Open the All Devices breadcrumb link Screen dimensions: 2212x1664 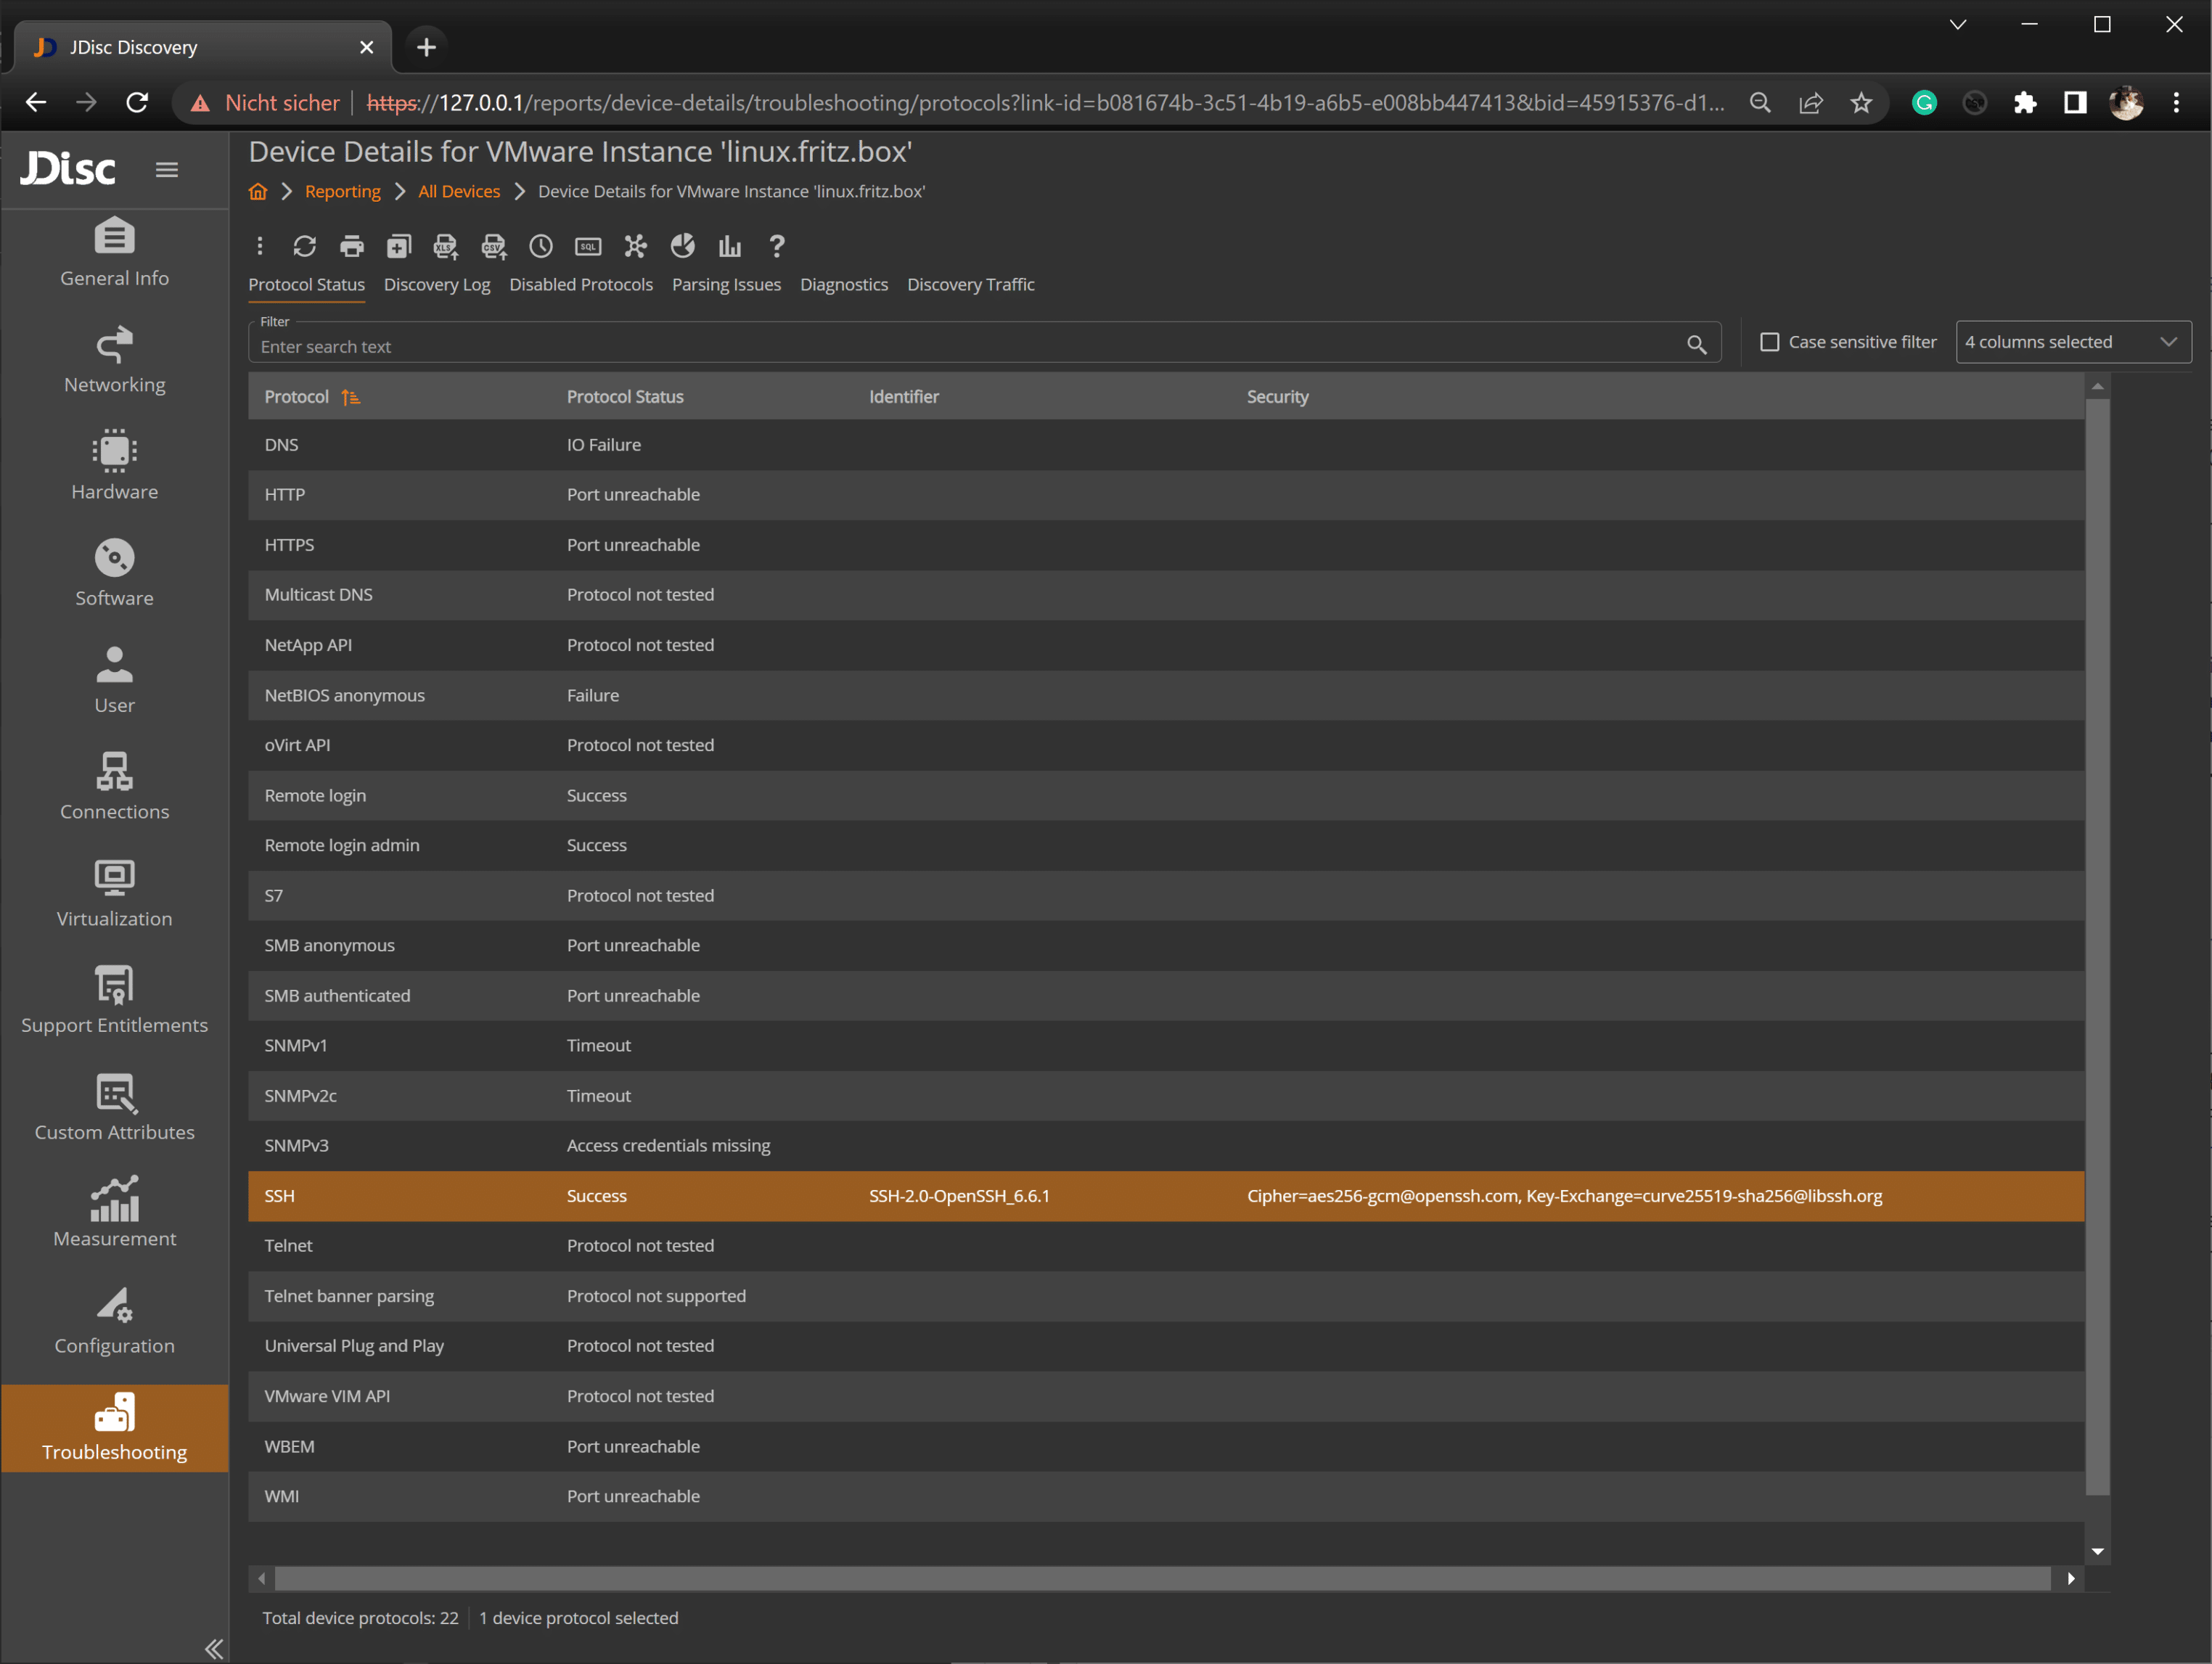pos(458,191)
